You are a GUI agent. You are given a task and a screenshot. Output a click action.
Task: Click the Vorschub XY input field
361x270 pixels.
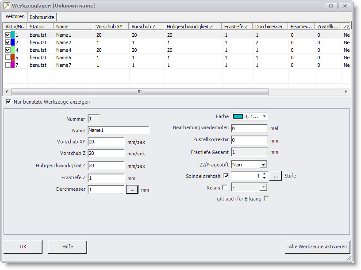tap(106, 142)
